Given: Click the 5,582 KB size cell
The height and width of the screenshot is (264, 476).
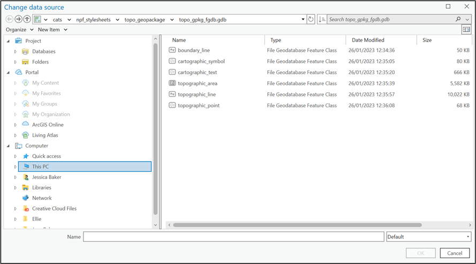Looking at the screenshot, I should pyautogui.click(x=459, y=83).
